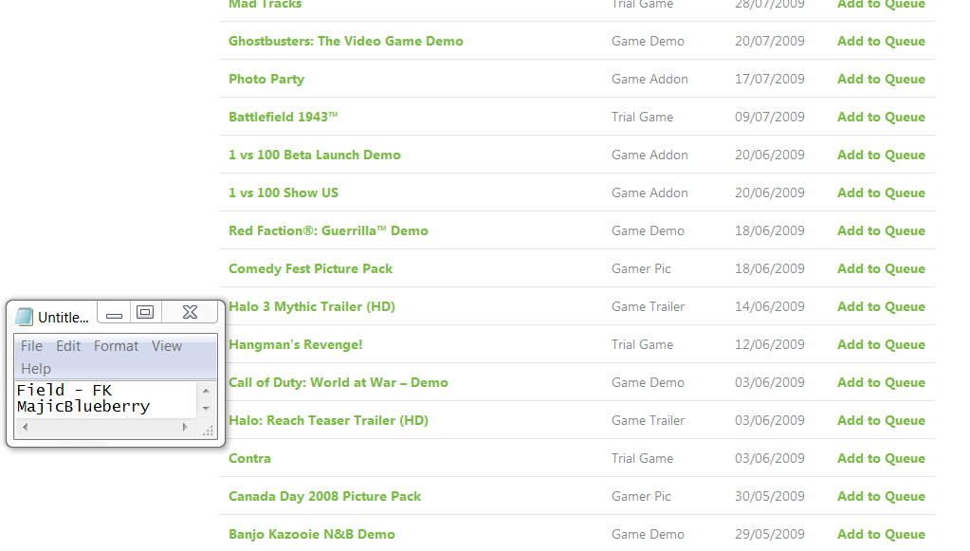Screen dimensions: 970x551
Task: Open Red Faction: Guerrilla Demo link
Action: [x=328, y=230]
